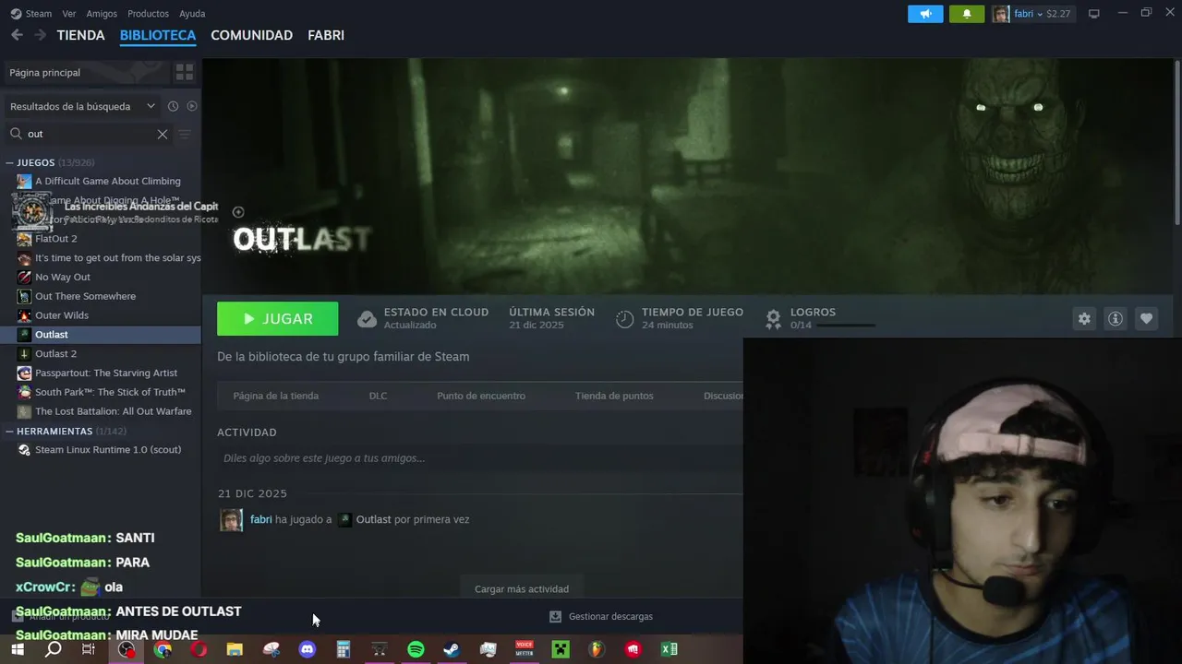
Task: Go forward with the right arrow
Action: (x=40, y=35)
